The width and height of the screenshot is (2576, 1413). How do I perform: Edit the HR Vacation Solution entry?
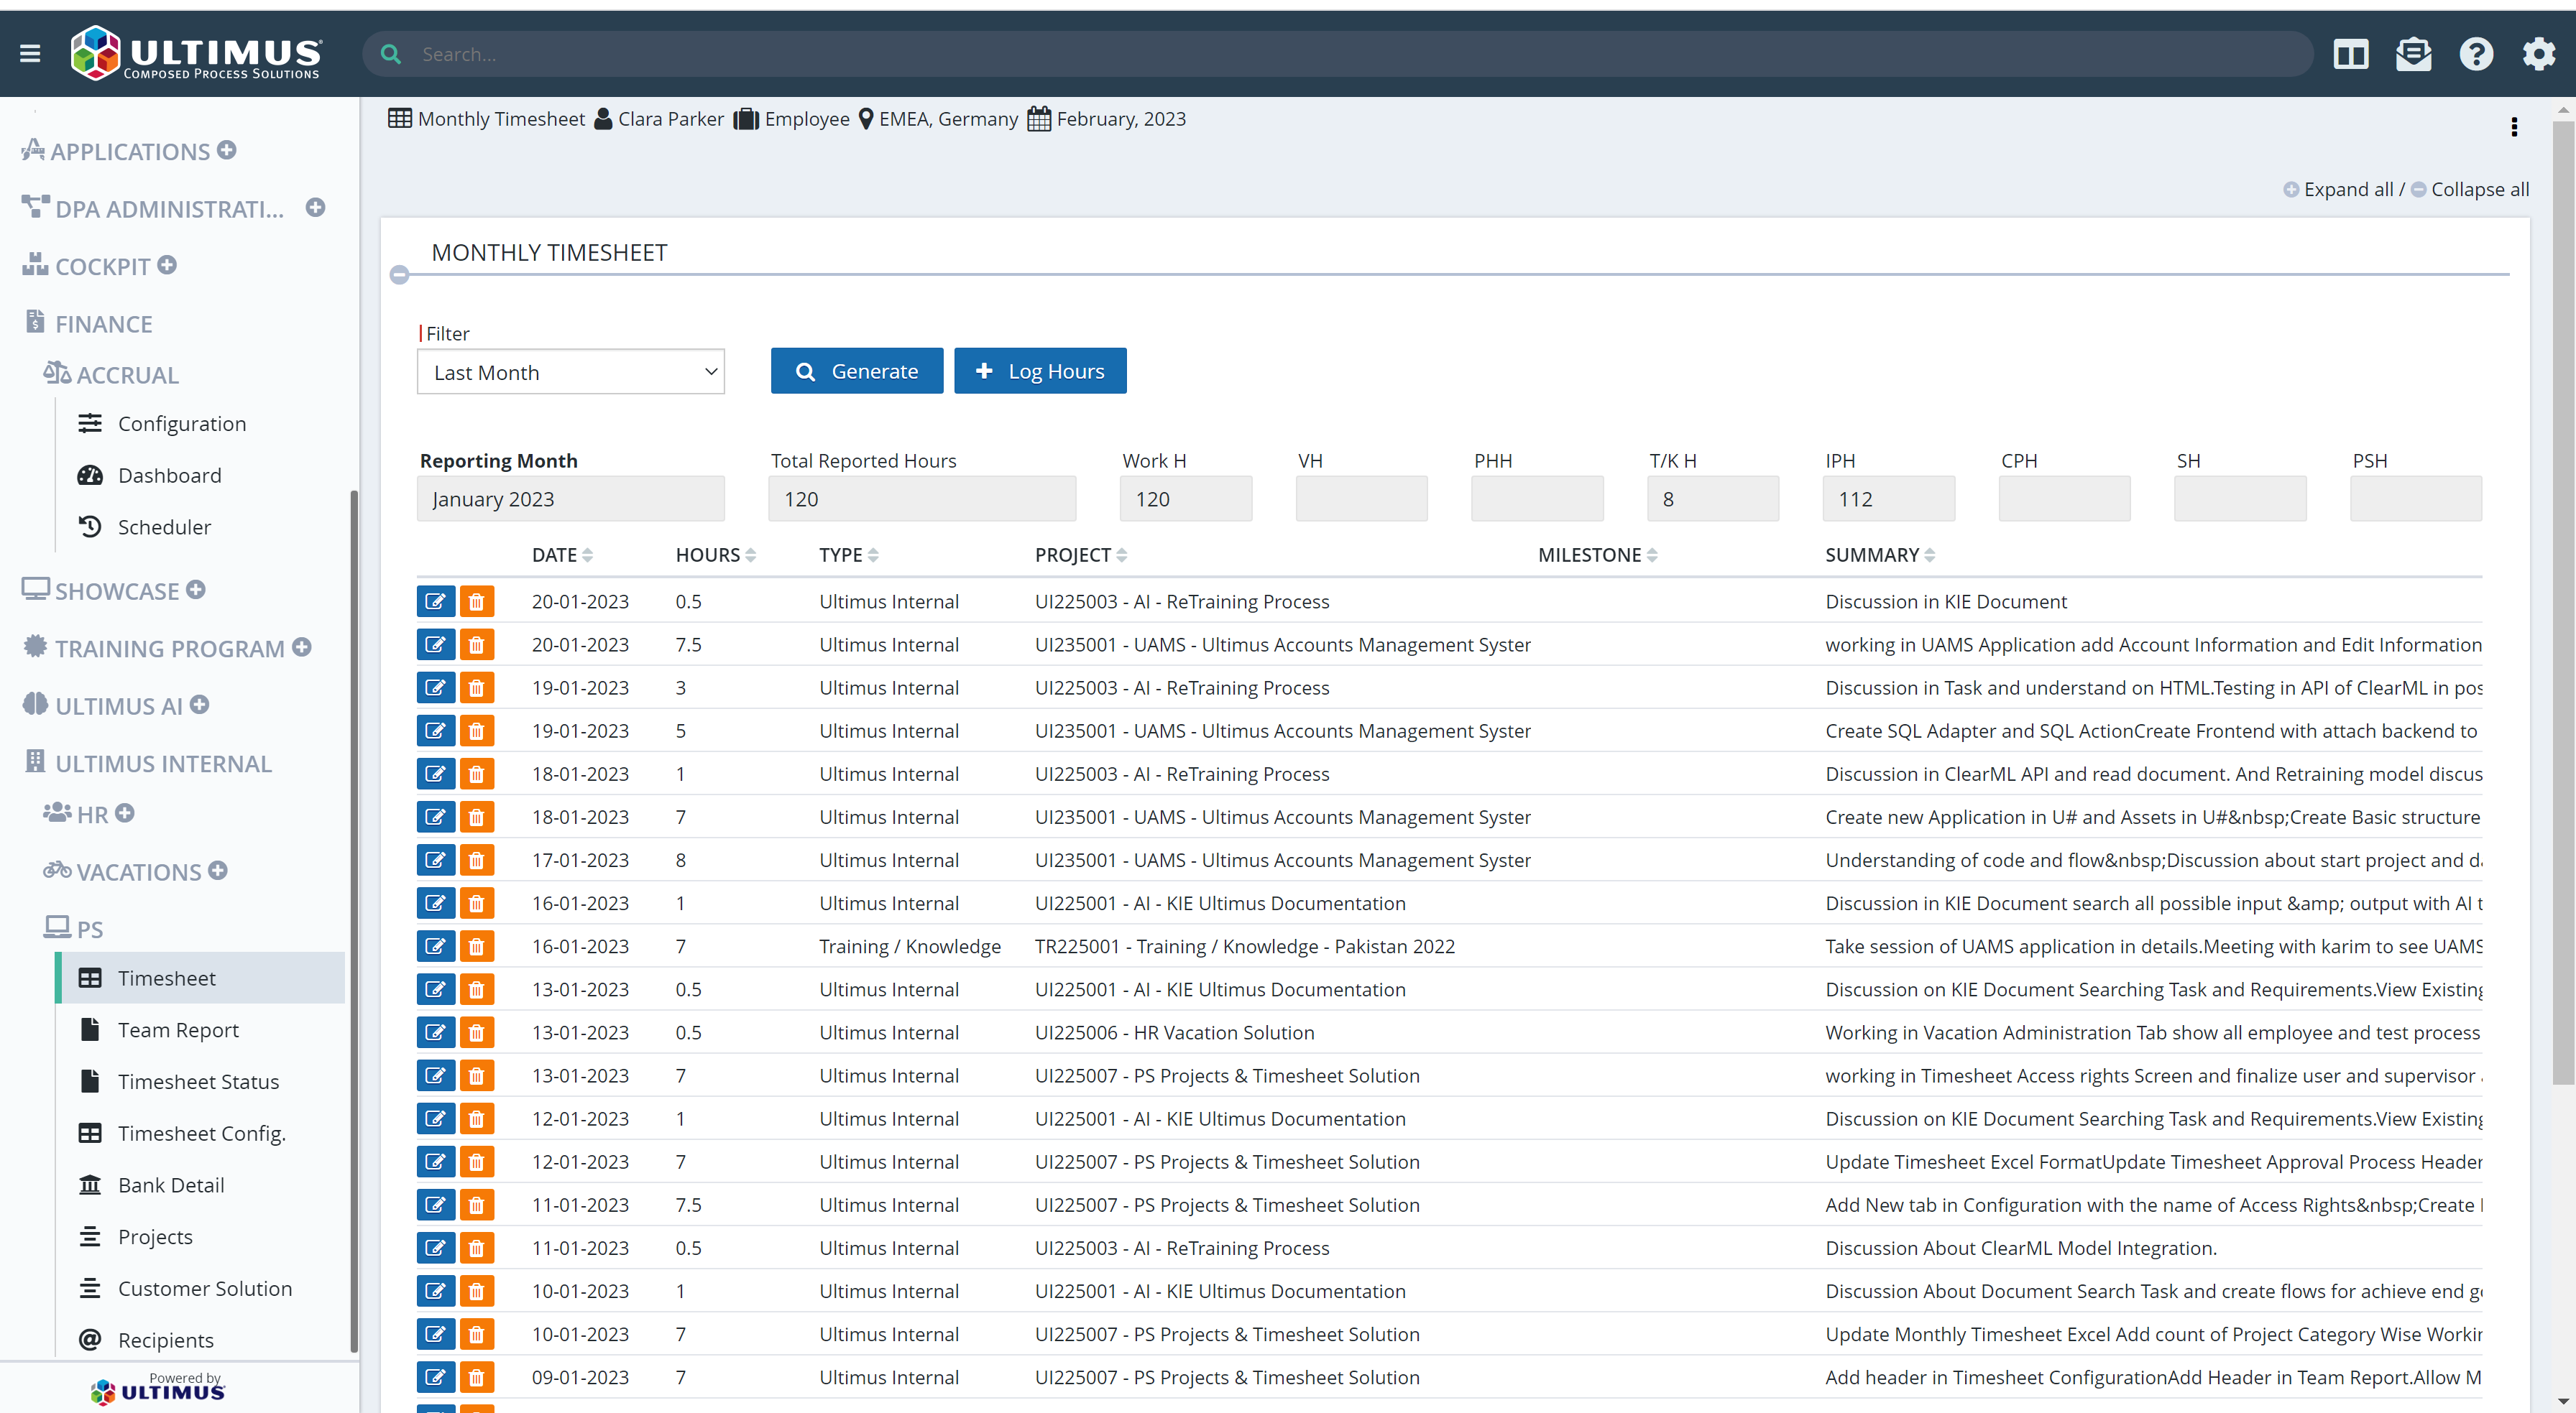coord(436,1032)
